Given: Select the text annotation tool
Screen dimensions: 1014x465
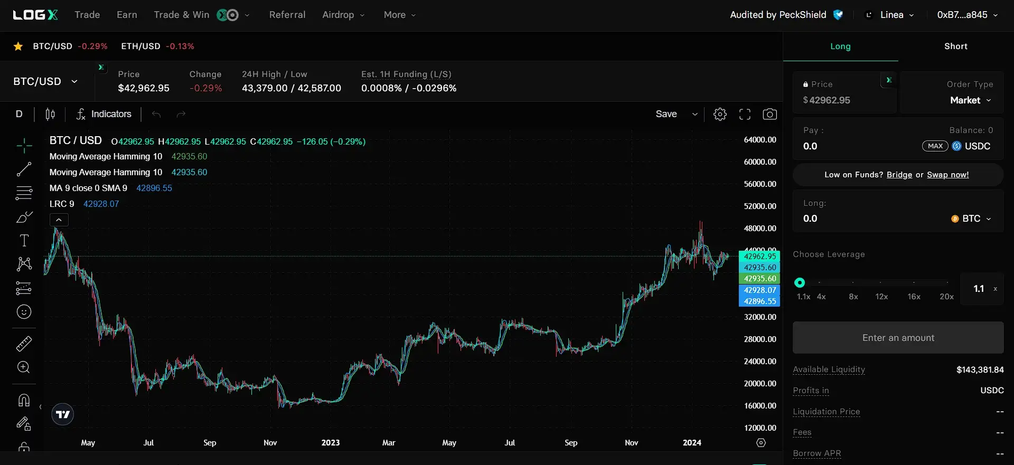Looking at the screenshot, I should (x=24, y=241).
